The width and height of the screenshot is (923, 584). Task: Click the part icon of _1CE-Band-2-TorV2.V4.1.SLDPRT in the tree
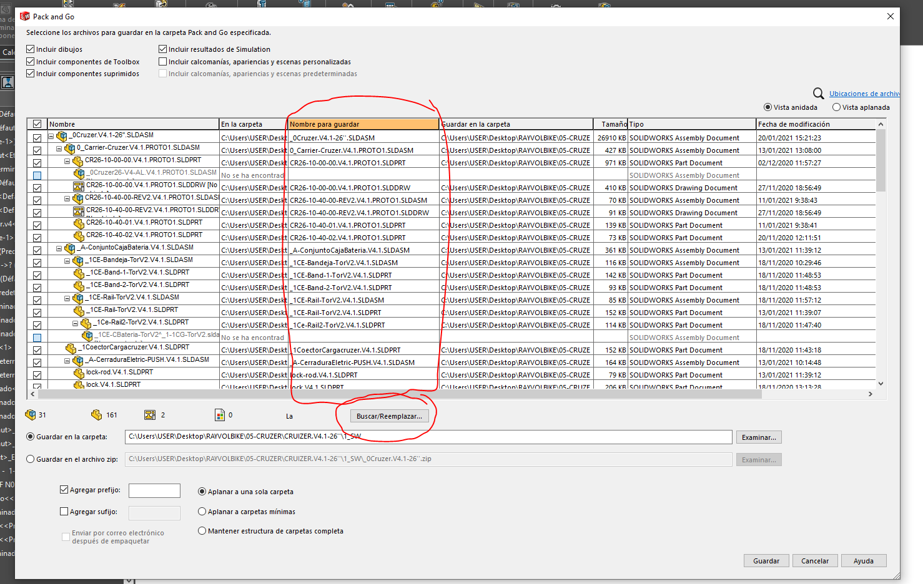[x=79, y=285]
